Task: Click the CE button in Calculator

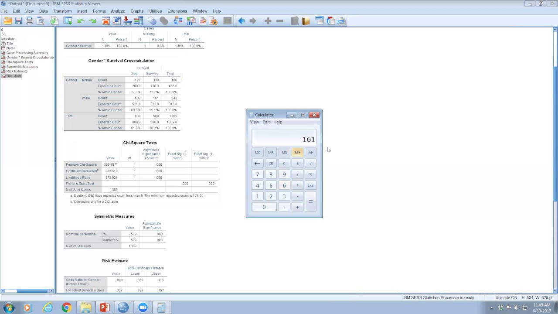Action: 271,163
